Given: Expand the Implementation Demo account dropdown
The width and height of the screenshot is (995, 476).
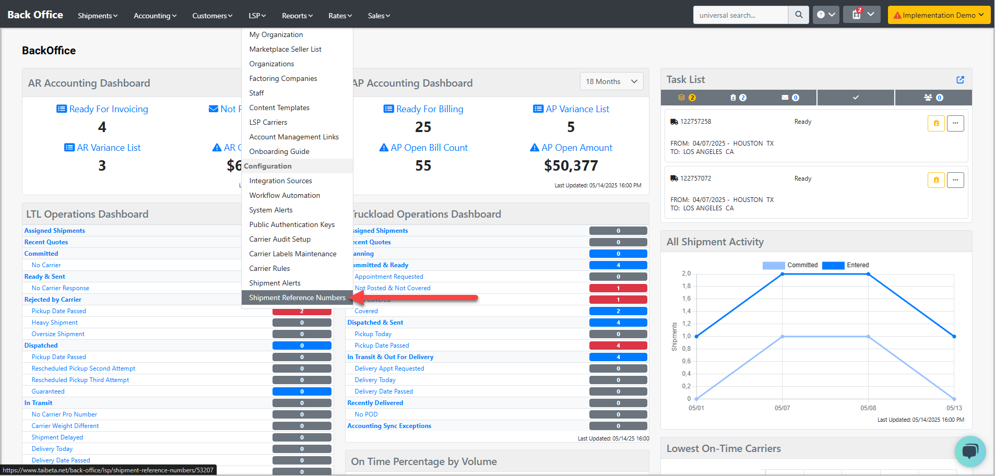Looking at the screenshot, I should coord(938,15).
